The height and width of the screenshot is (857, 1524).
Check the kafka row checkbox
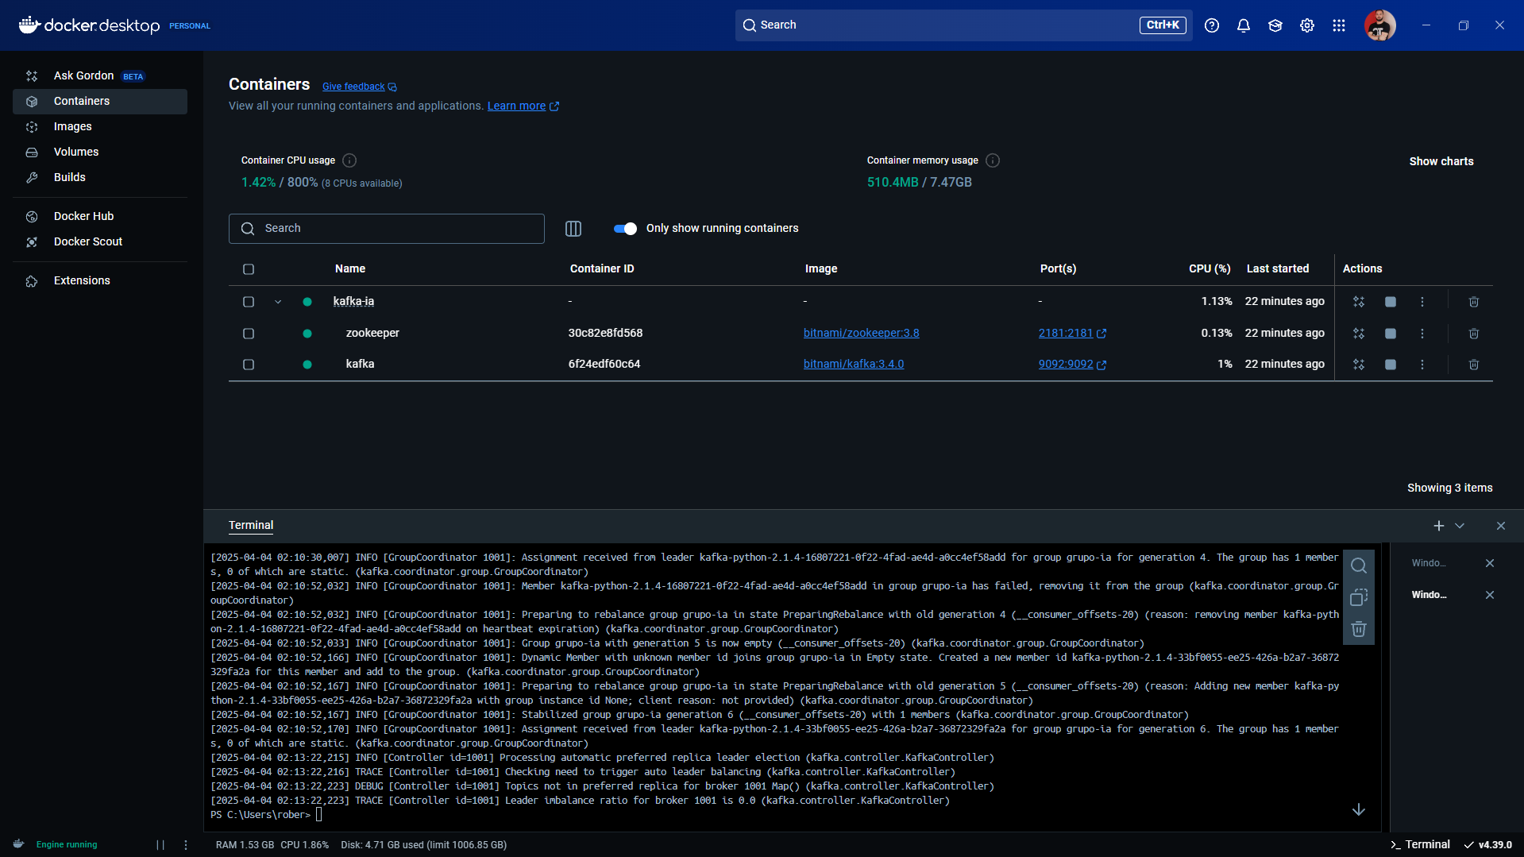pos(249,365)
